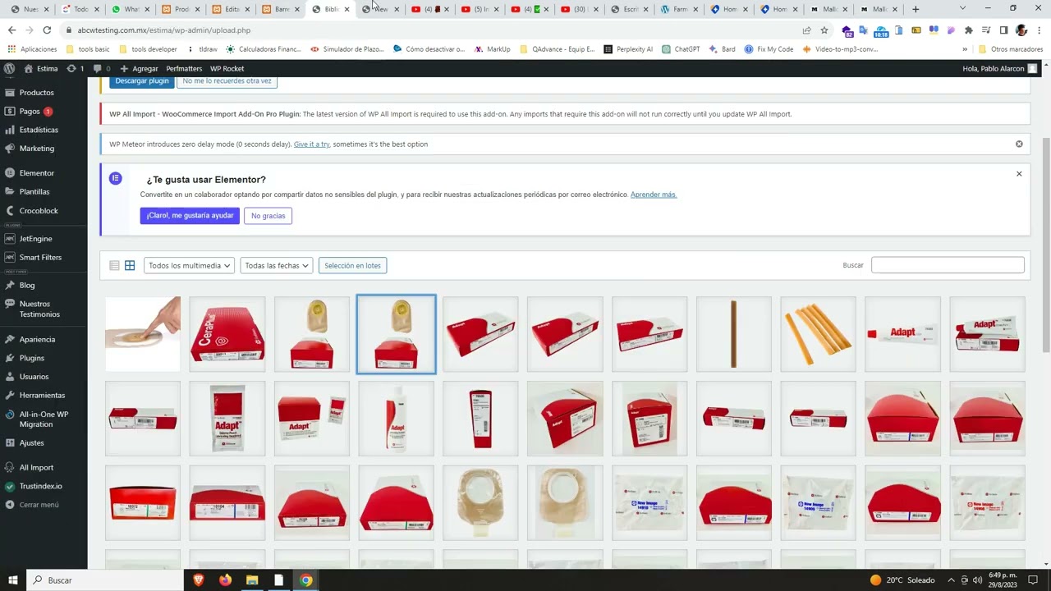This screenshot has width=1051, height=591.
Task: Select the brown vertical strip thumbnail
Action: tap(734, 334)
